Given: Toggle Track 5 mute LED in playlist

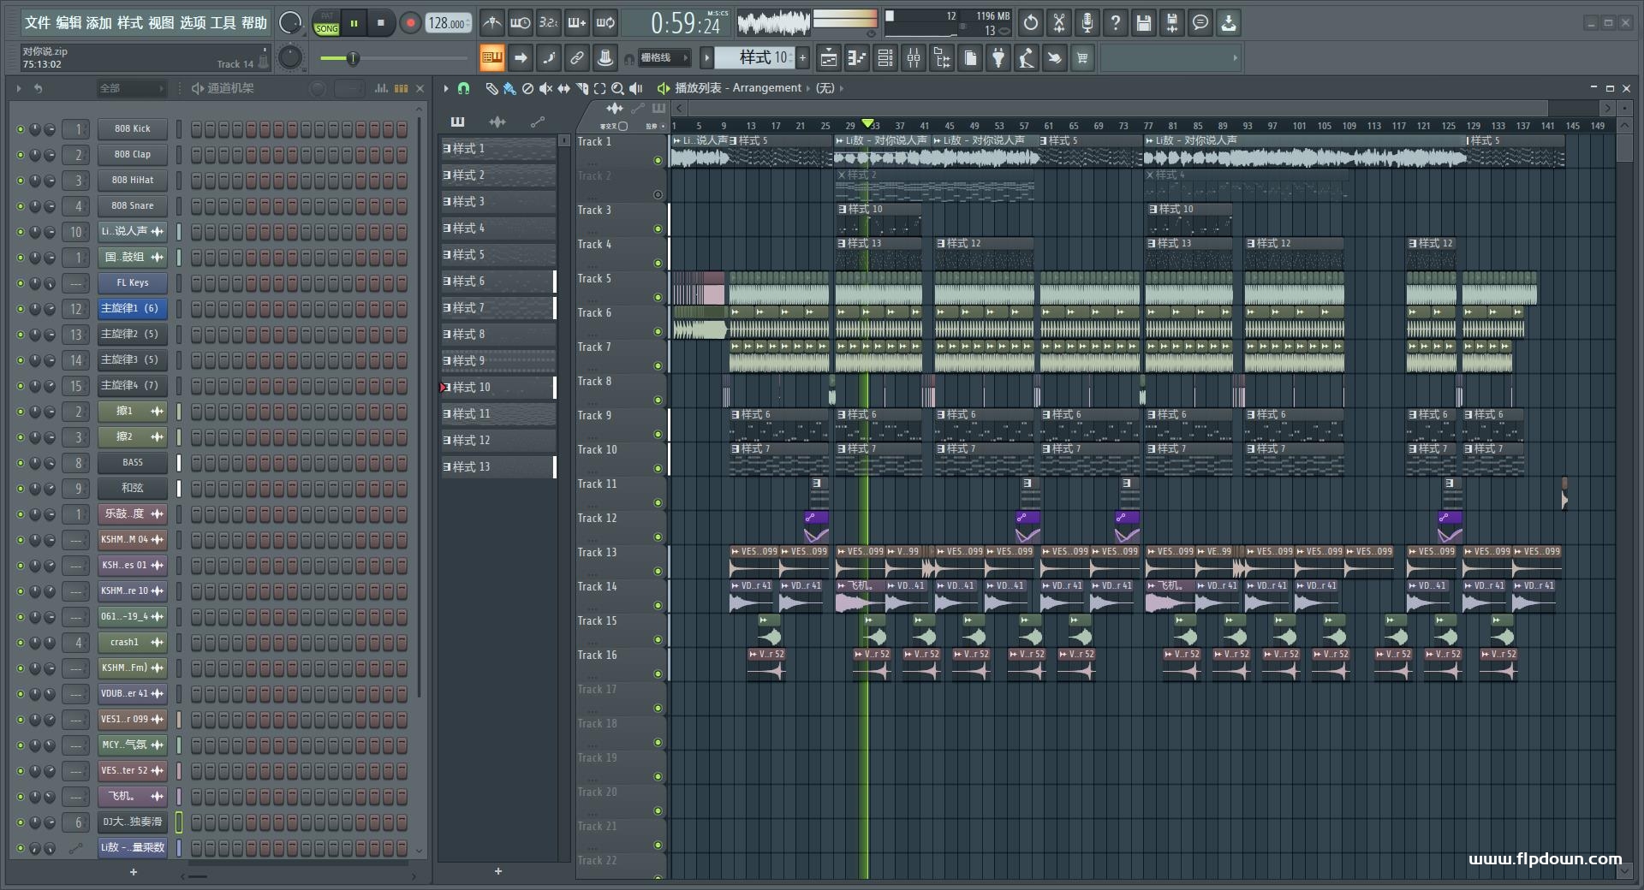Looking at the screenshot, I should click(x=658, y=297).
